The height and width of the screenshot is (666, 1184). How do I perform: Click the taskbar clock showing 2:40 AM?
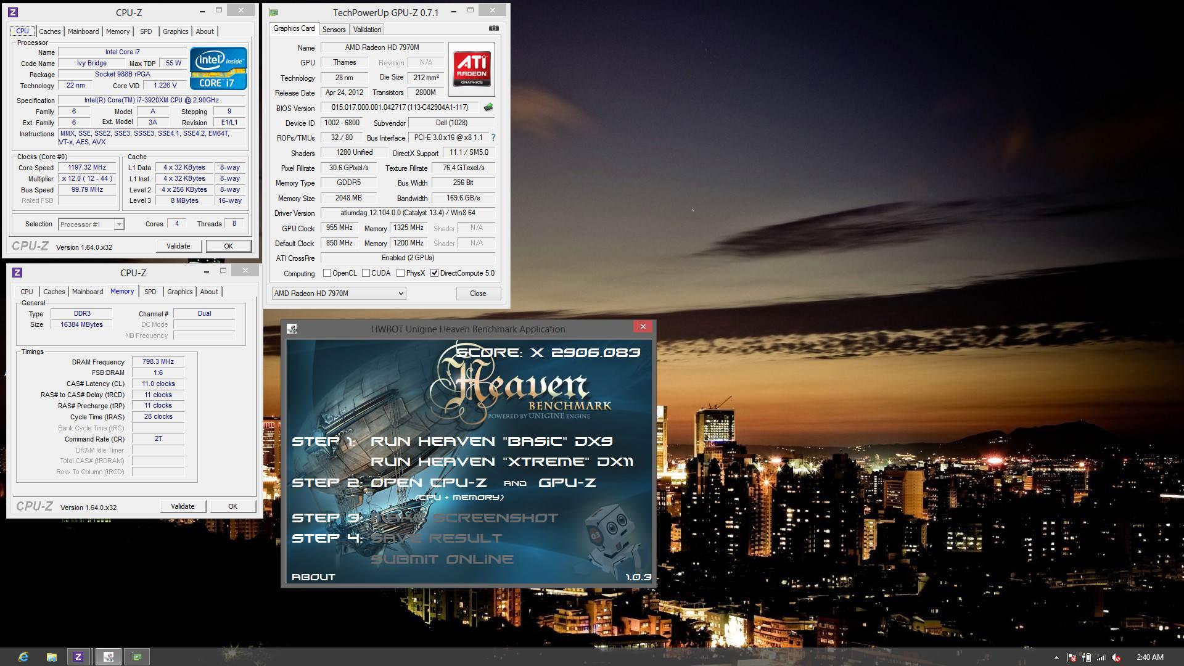pos(1150,657)
